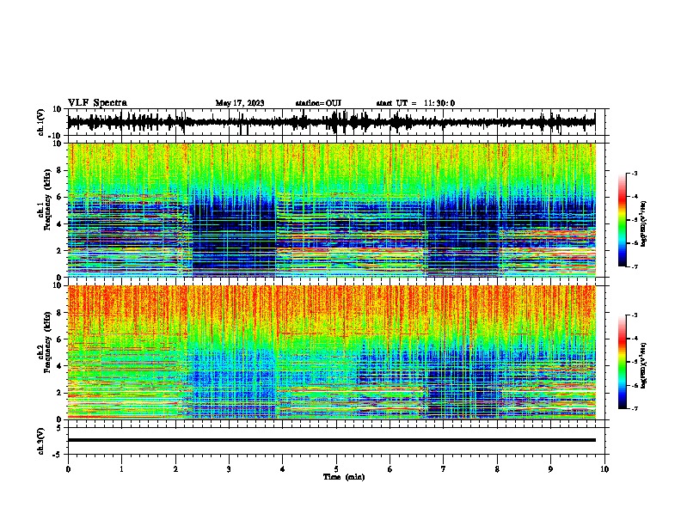The width and height of the screenshot is (681, 526).
Task: Click tick label "9" on the Time axis
Action: (x=550, y=469)
